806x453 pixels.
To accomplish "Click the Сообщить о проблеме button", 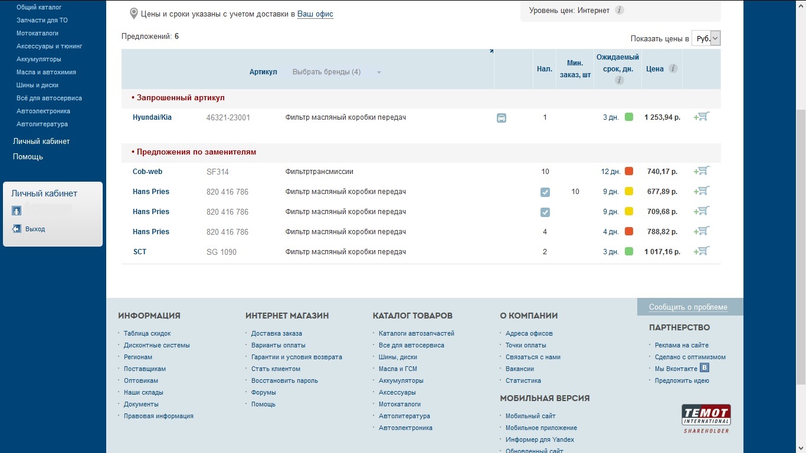I will pyautogui.click(x=688, y=307).
